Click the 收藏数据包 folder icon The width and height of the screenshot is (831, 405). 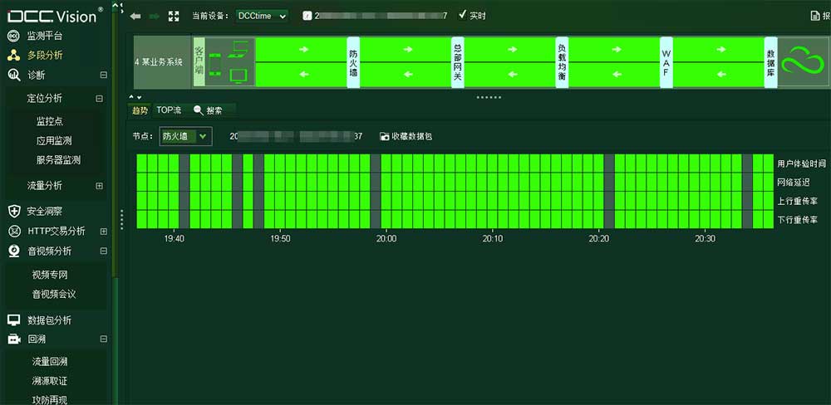click(385, 136)
